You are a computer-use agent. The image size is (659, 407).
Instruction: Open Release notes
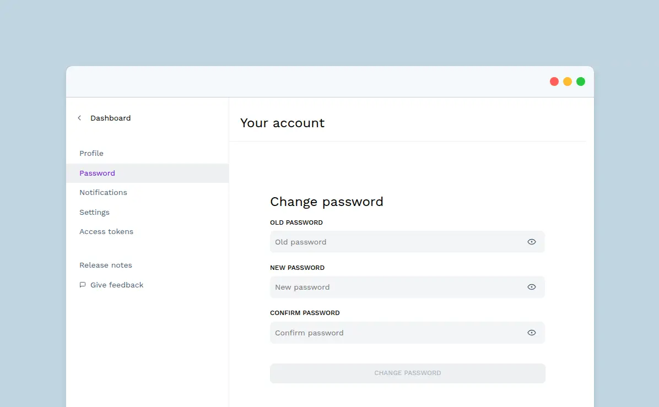tap(106, 265)
